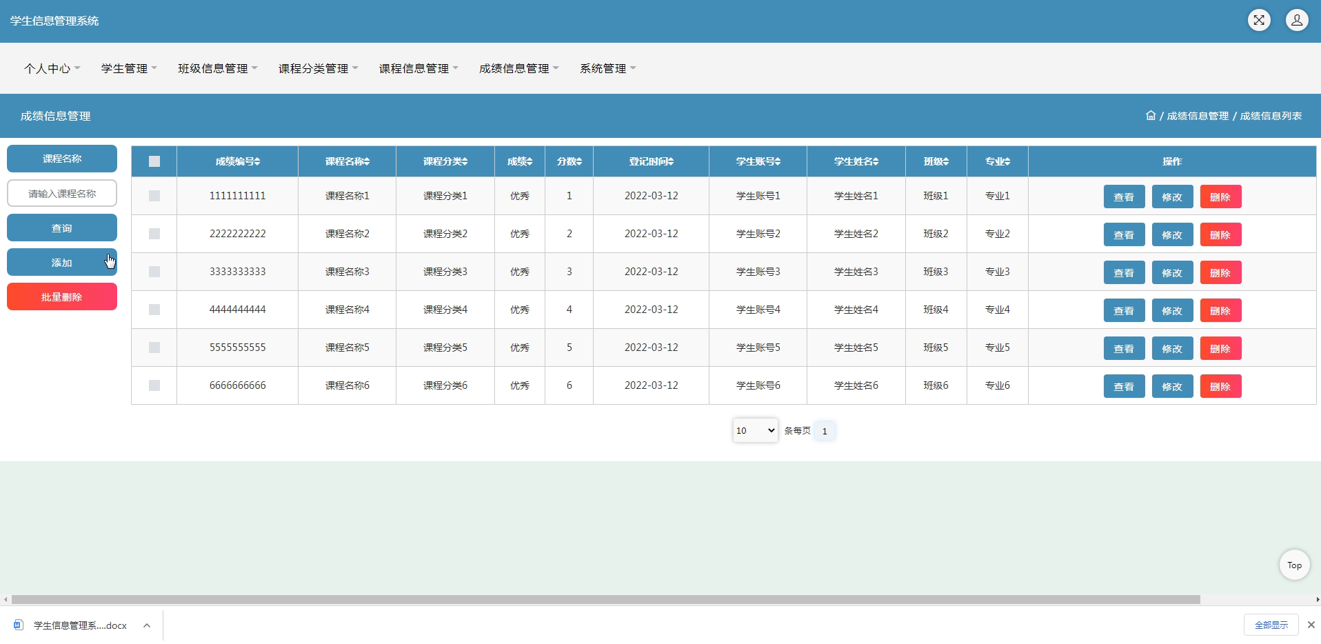Delete record 课程名称2 with 删除

coord(1220,234)
